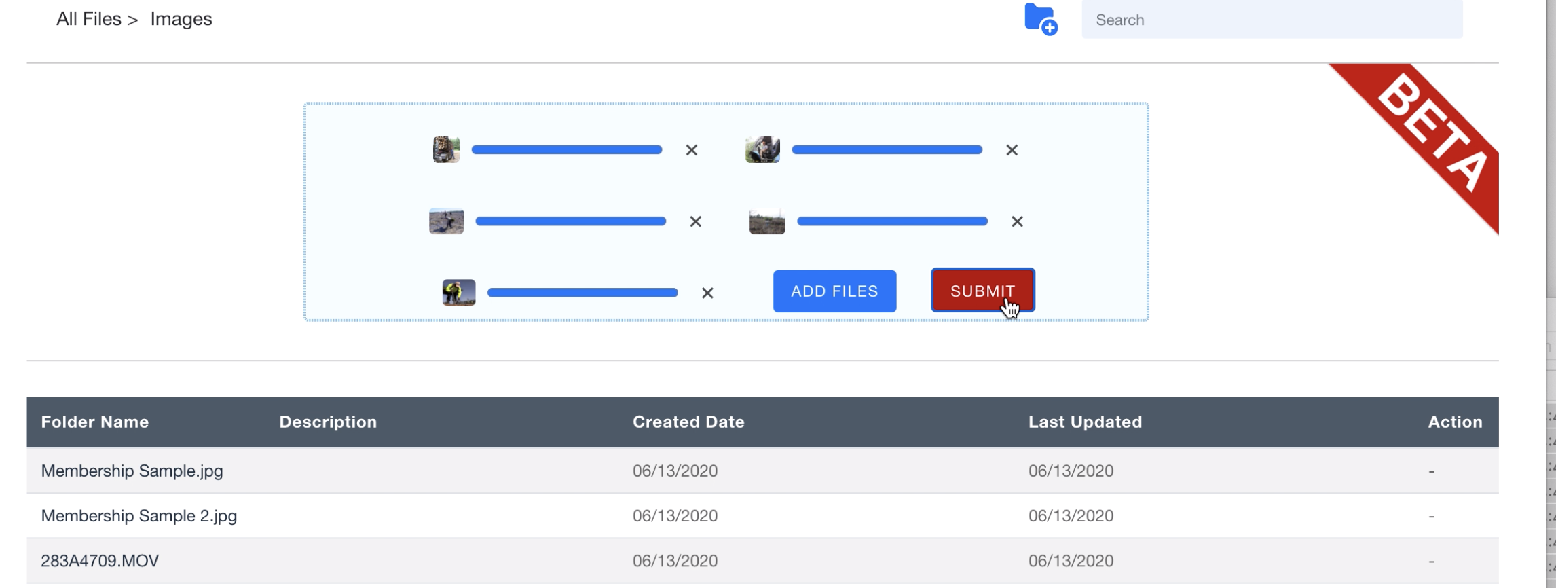Image resolution: width=1556 pixels, height=588 pixels.
Task: Click the Created Date of Membership Sample.jpg
Action: pos(675,471)
